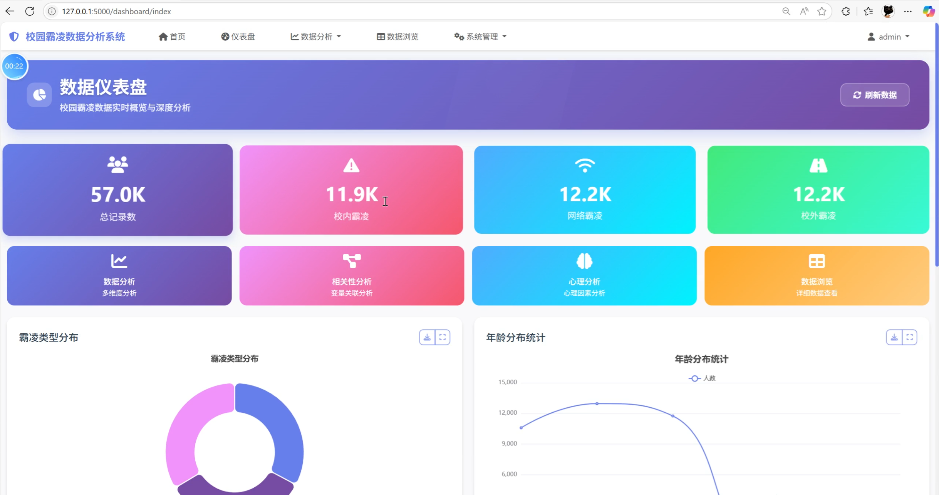This screenshot has width=939, height=495.
Task: Click the site info icon in address bar
Action: tap(52, 11)
